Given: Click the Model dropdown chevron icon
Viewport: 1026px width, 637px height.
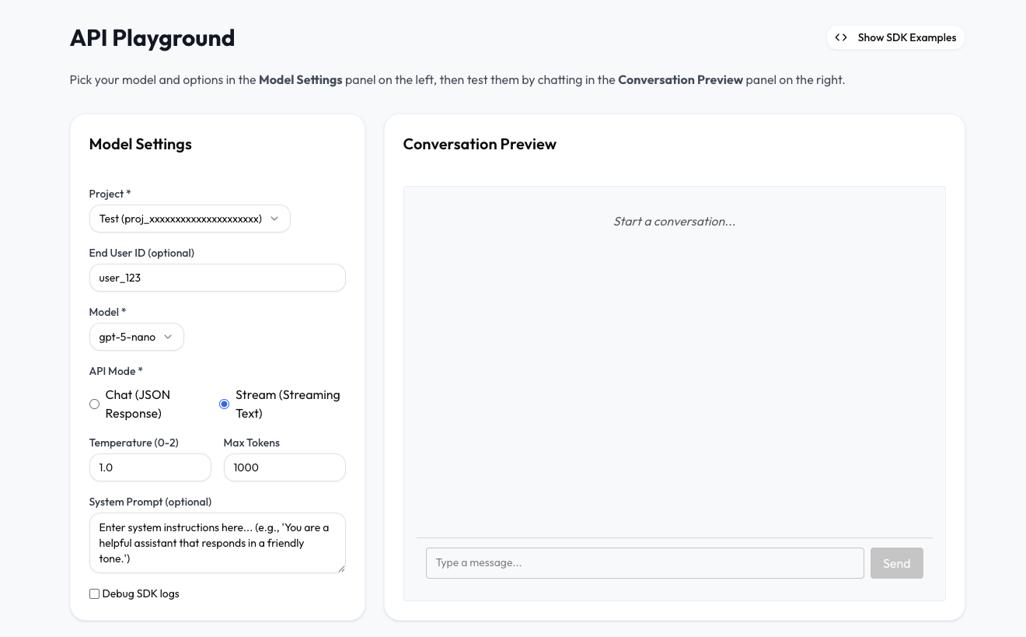Looking at the screenshot, I should point(168,337).
